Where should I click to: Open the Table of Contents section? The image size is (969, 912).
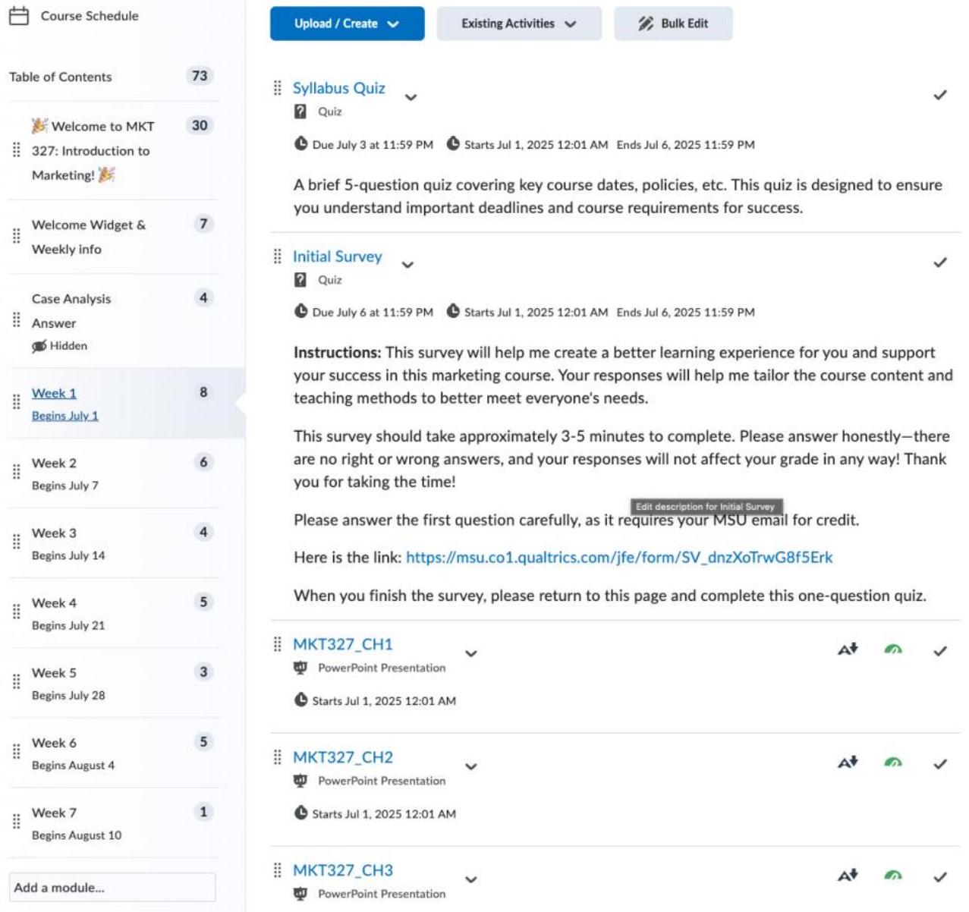click(61, 77)
